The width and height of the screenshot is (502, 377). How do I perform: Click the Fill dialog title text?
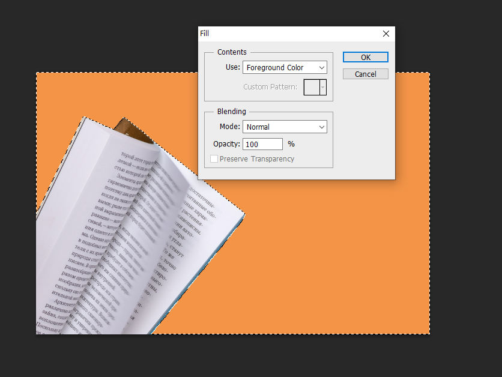coord(204,33)
